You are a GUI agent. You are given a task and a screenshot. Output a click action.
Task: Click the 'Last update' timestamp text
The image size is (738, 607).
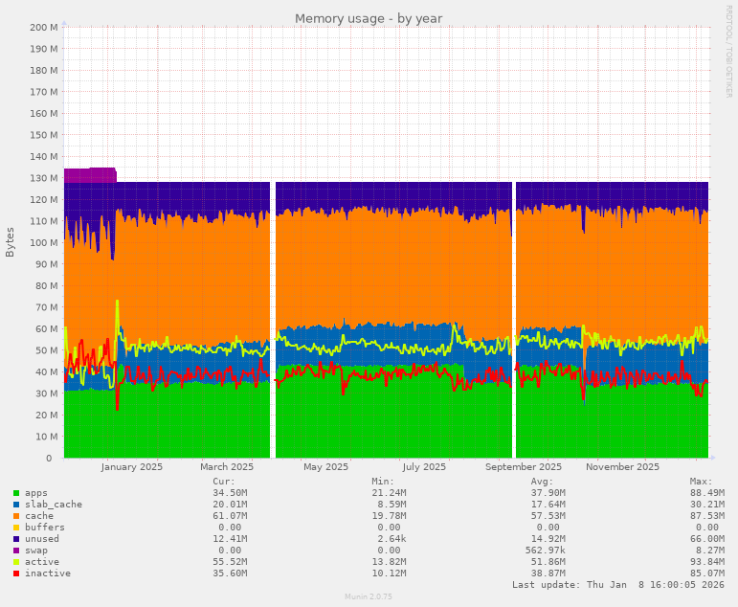click(618, 585)
